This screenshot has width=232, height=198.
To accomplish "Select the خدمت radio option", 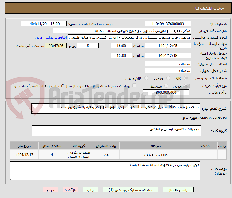I will click(x=168, y=78).
